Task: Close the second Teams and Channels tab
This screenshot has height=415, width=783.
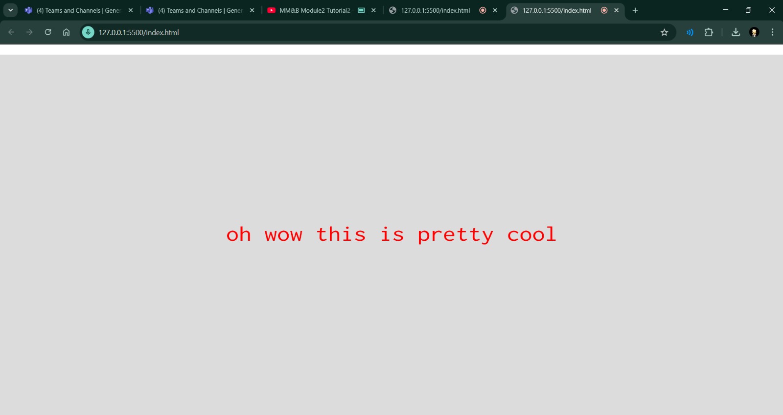Action: (252, 10)
